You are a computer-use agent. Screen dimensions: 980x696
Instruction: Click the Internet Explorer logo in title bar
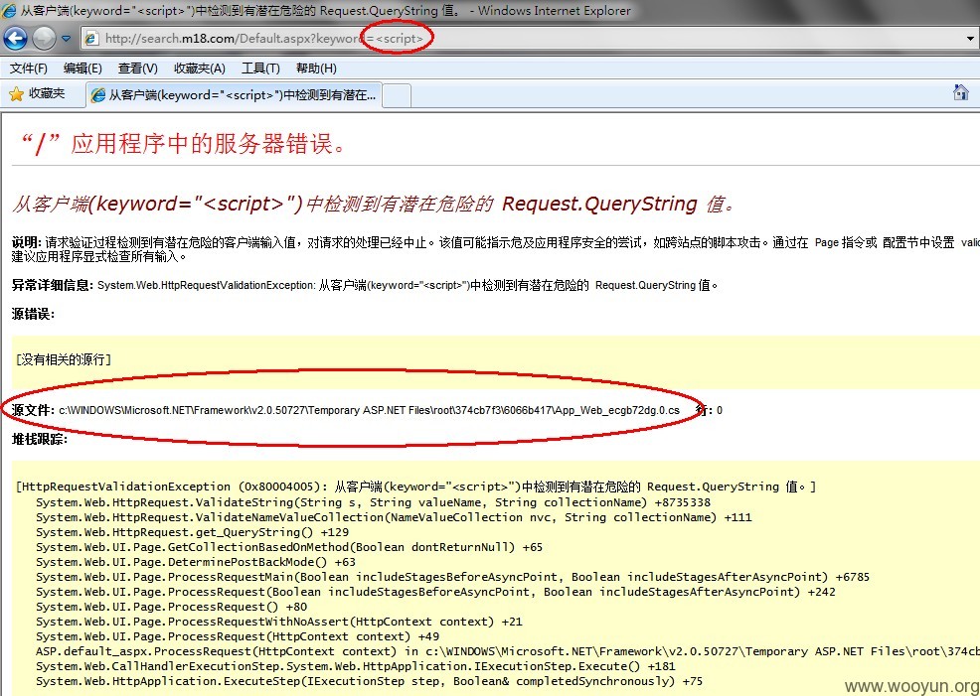click(x=9, y=11)
